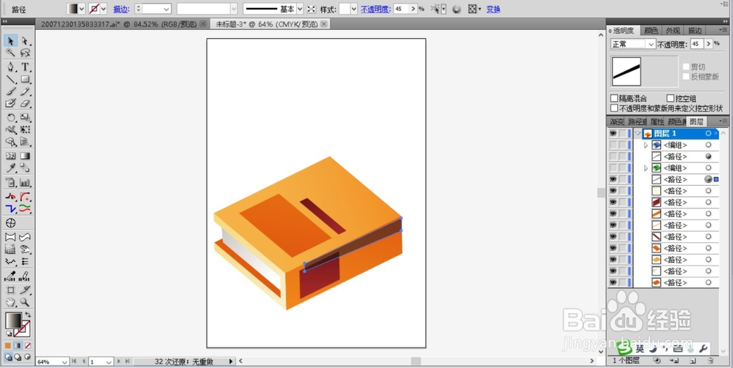Create a new layer in Layers panel
733x368 pixels.
tap(693, 361)
